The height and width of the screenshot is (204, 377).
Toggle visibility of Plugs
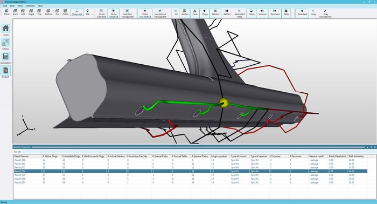(x=205, y=12)
